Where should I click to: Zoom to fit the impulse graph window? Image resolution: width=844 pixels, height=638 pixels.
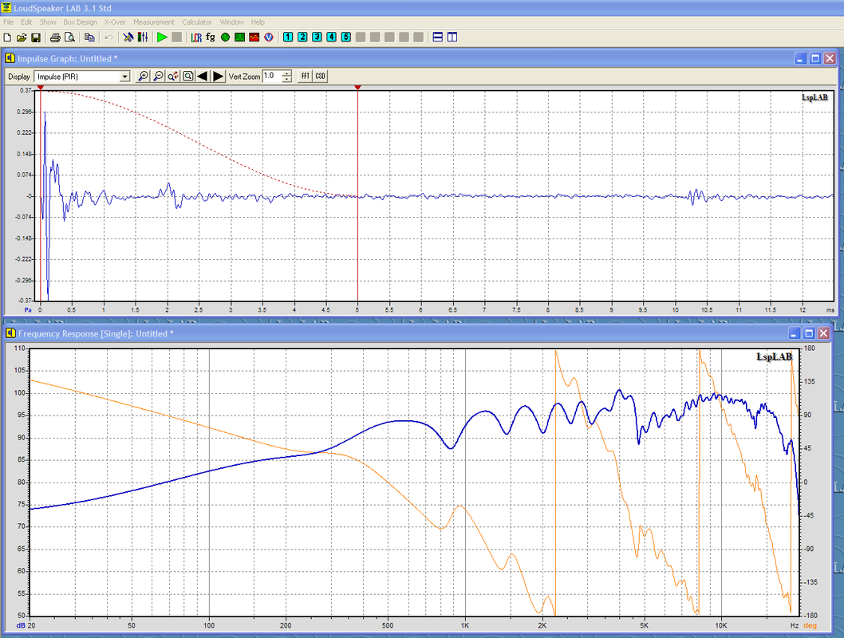point(187,77)
